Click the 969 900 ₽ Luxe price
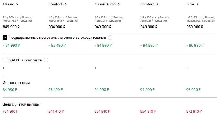The image size is (217, 118). tap(195, 27)
